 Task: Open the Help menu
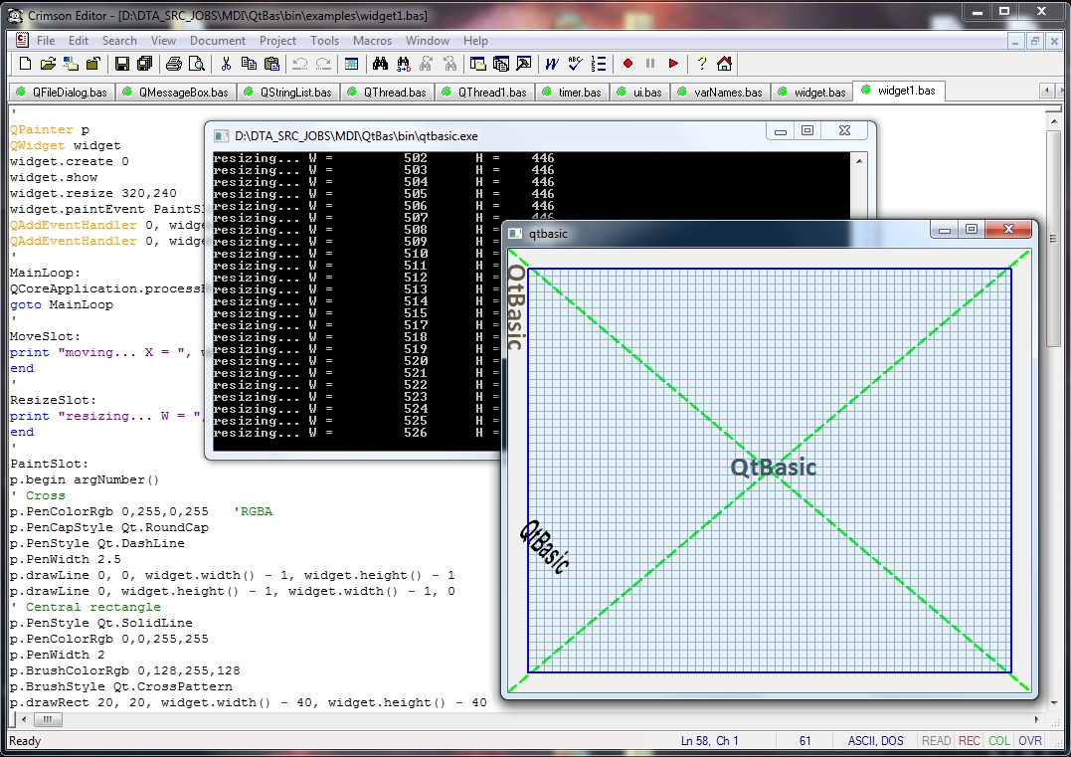[475, 41]
